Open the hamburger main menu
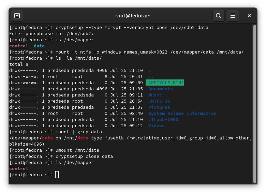This screenshot has width=266, height=194. coord(233,16)
